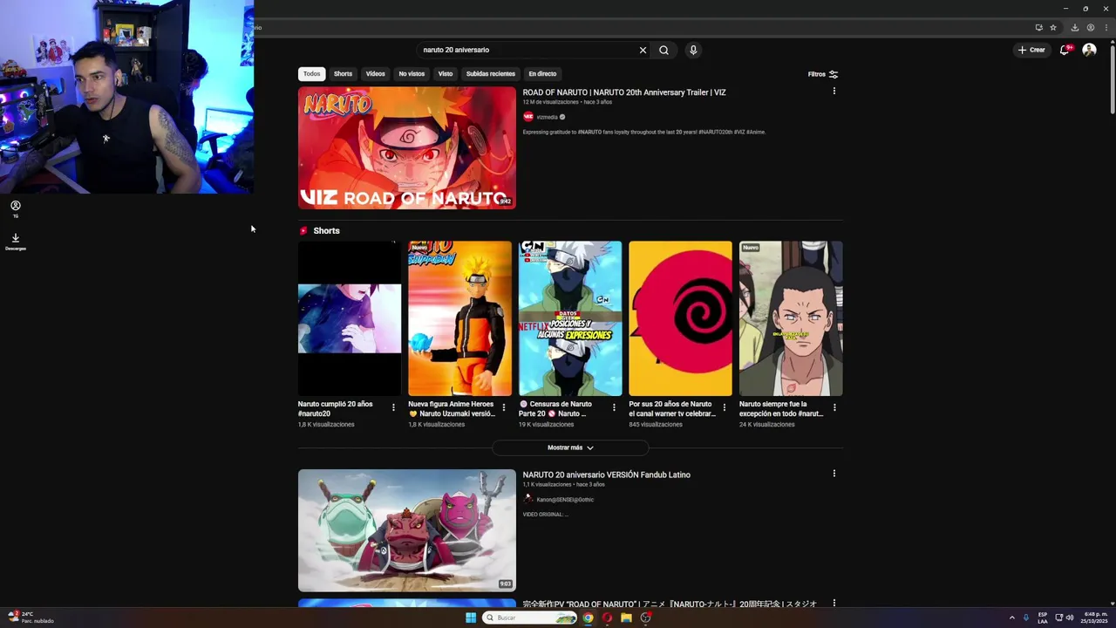
Task: Open the YouTube account avatar menu
Action: 1089,50
